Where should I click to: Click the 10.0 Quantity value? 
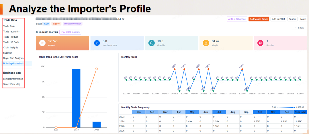click(x=160, y=41)
